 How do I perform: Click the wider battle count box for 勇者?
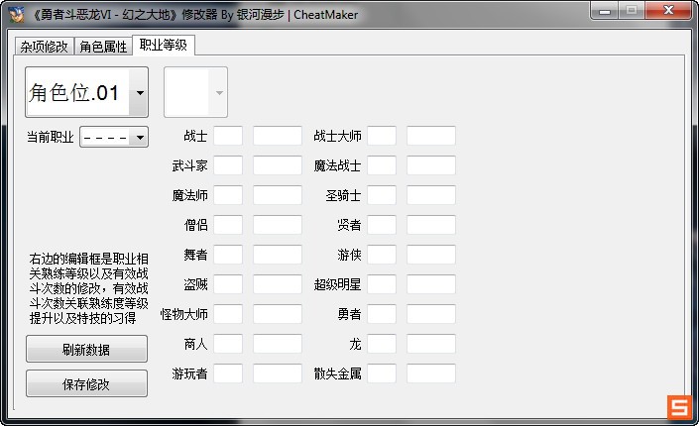coord(430,314)
